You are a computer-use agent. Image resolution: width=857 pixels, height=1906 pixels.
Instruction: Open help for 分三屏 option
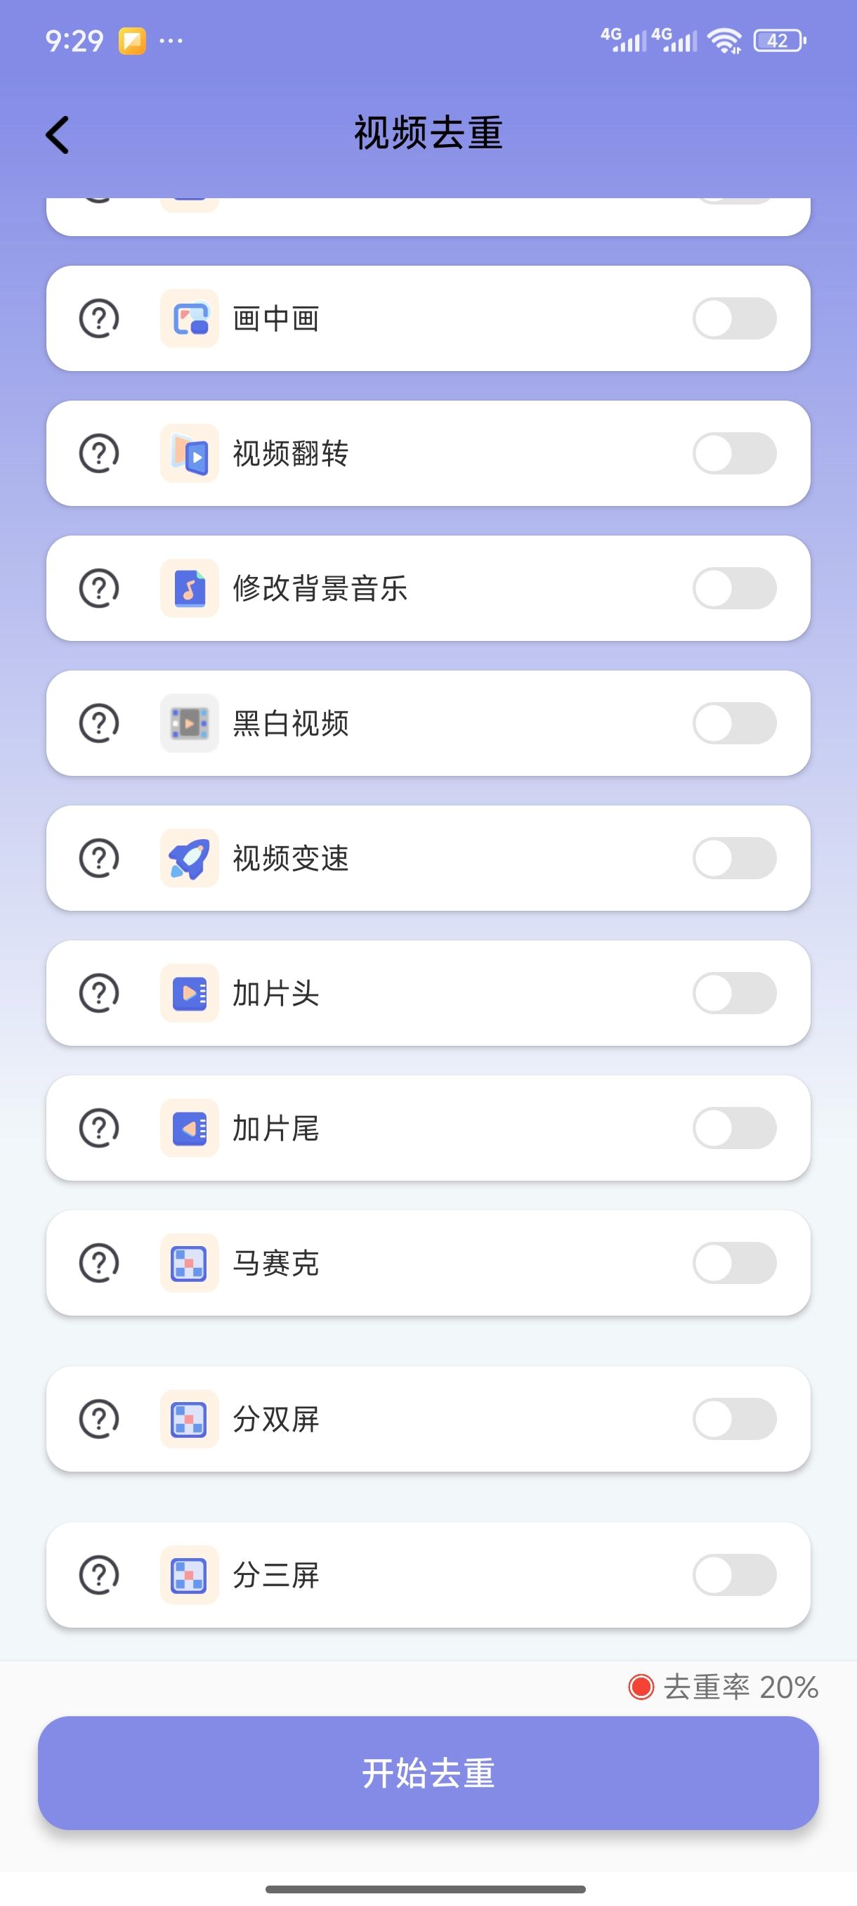click(x=99, y=1574)
